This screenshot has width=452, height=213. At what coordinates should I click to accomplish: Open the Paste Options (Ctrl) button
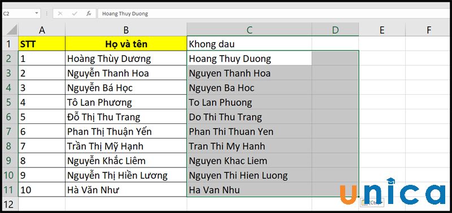372,202
